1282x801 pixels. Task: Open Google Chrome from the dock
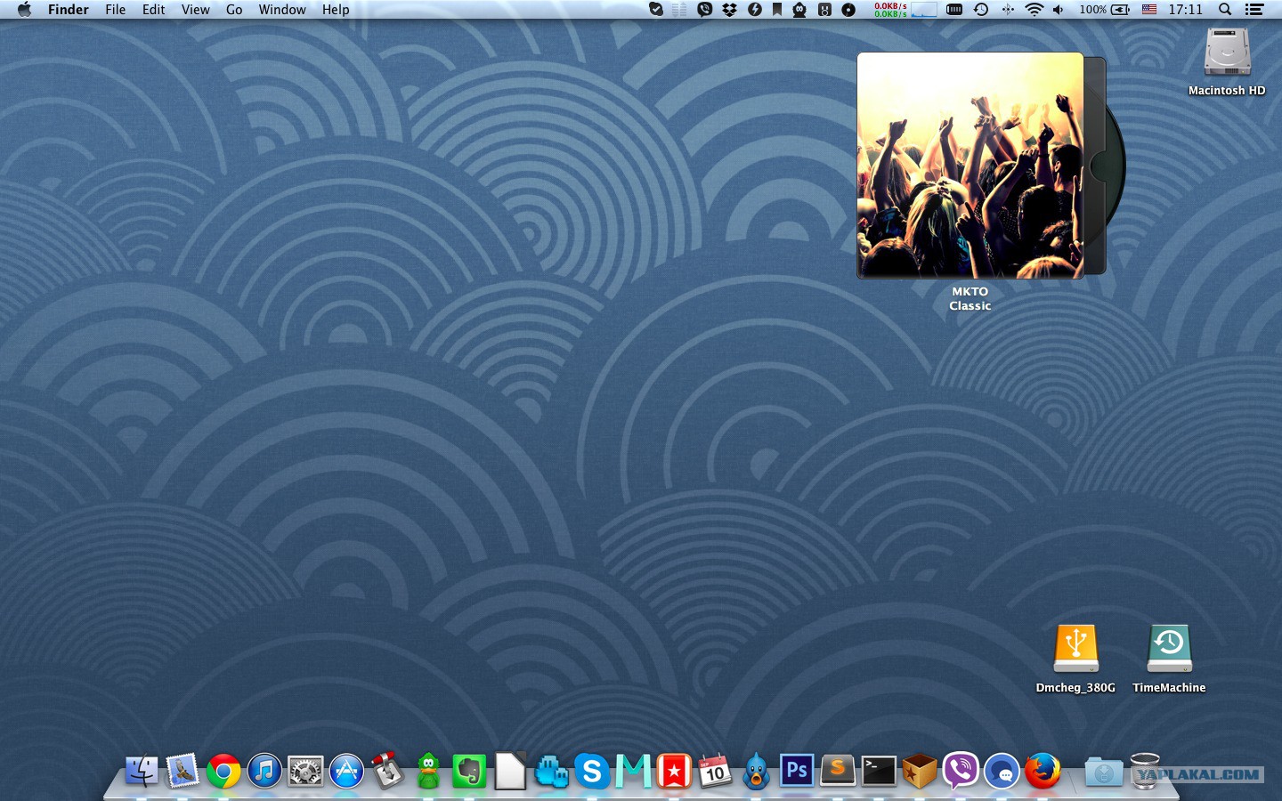(223, 771)
